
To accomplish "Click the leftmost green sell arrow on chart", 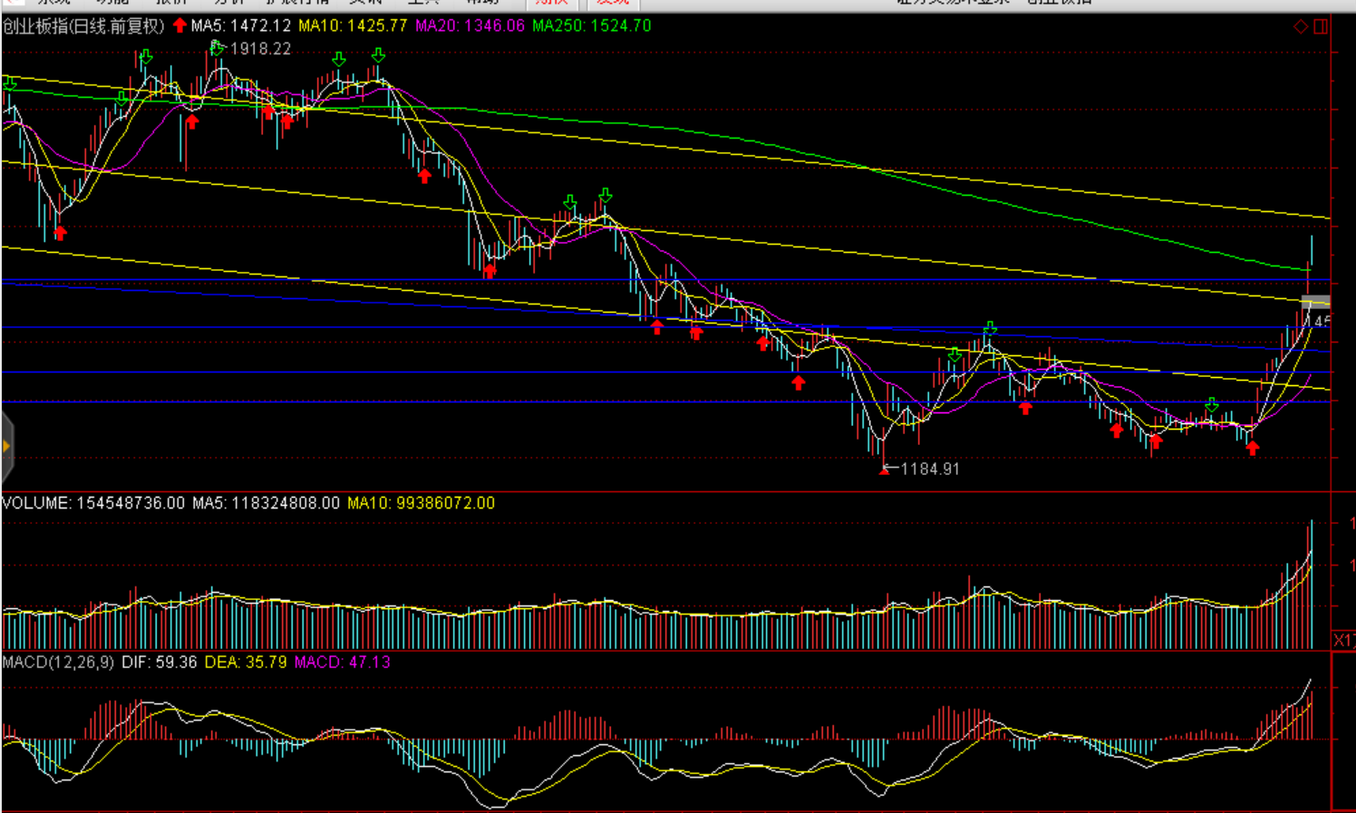I will (10, 83).
